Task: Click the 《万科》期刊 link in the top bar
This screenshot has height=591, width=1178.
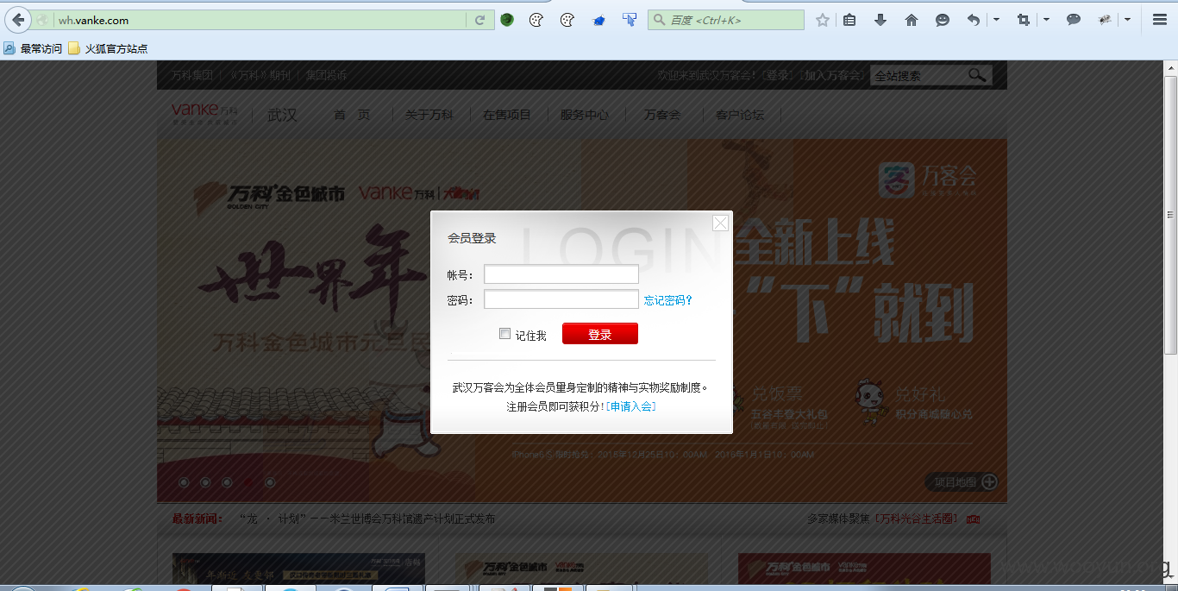Action: tap(260, 75)
